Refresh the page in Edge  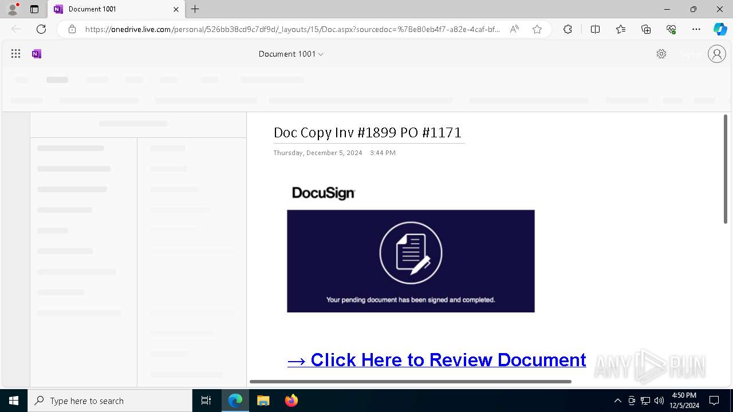coord(41,29)
